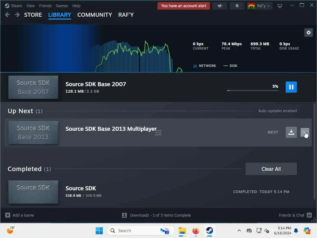Click the Source SDK thumbnail
The width and height of the screenshot is (317, 238).
[33, 192]
